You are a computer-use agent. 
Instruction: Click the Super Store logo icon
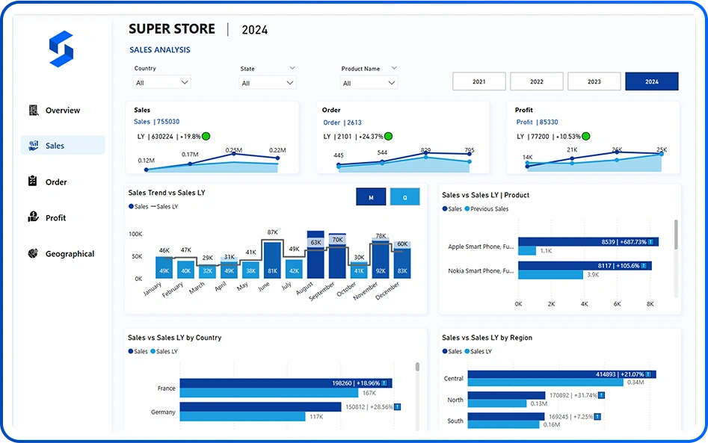point(61,51)
